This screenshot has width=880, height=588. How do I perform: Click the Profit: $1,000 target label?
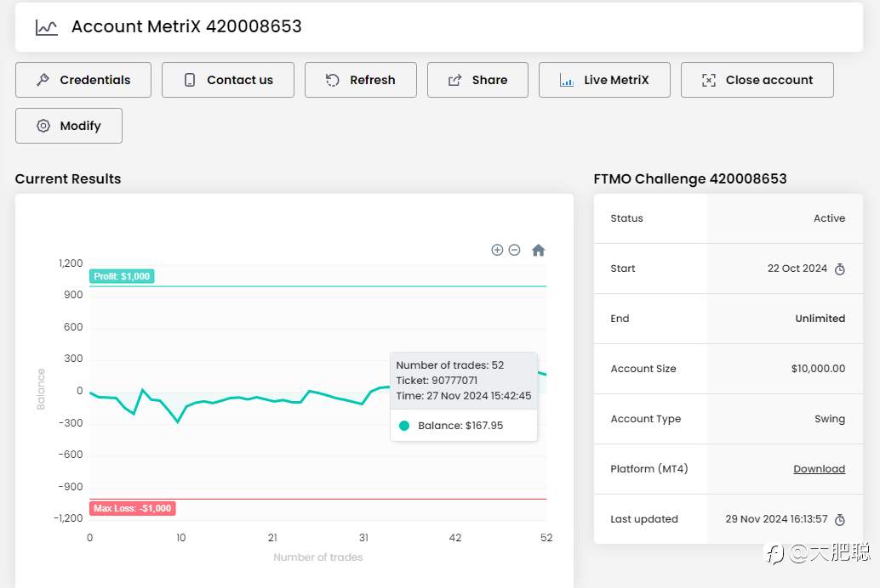point(122,276)
